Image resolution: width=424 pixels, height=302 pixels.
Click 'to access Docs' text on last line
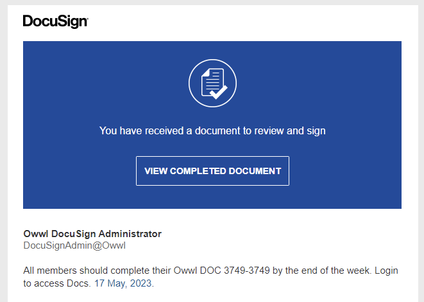click(x=56, y=283)
